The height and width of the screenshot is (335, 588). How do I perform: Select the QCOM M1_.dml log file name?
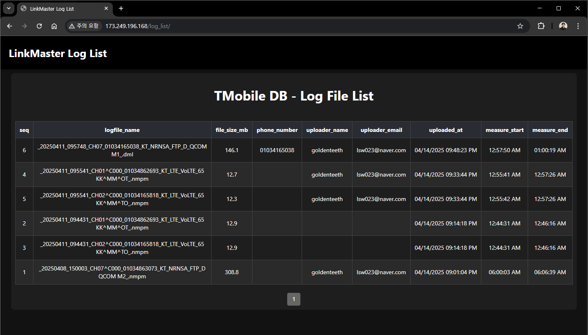tap(122, 151)
